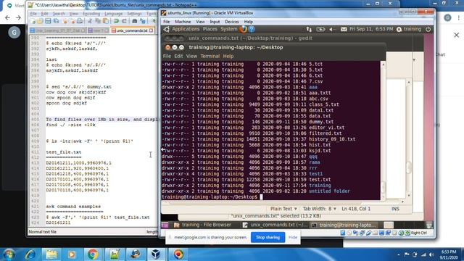The image size is (464, 261).
Task: Open the battery indicator in Ubuntu panel
Action: click(x=320, y=29)
